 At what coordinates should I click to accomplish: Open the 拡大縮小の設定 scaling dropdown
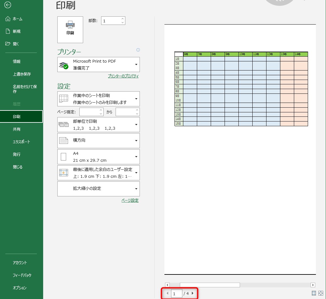click(99, 189)
